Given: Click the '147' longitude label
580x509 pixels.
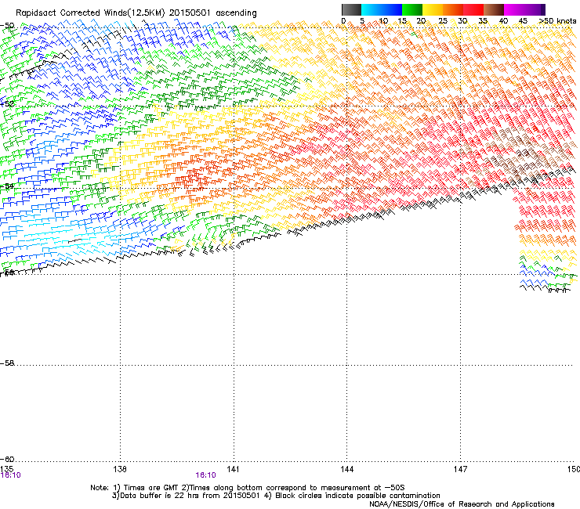Looking at the screenshot, I should pyautogui.click(x=460, y=469).
